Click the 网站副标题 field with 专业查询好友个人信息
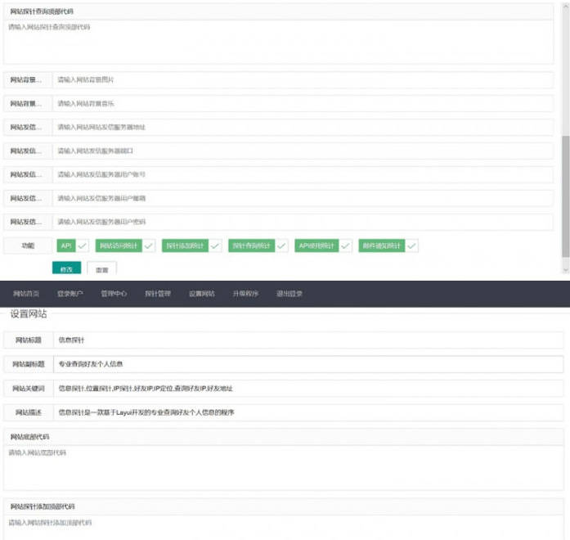The image size is (570, 540). tap(308, 364)
